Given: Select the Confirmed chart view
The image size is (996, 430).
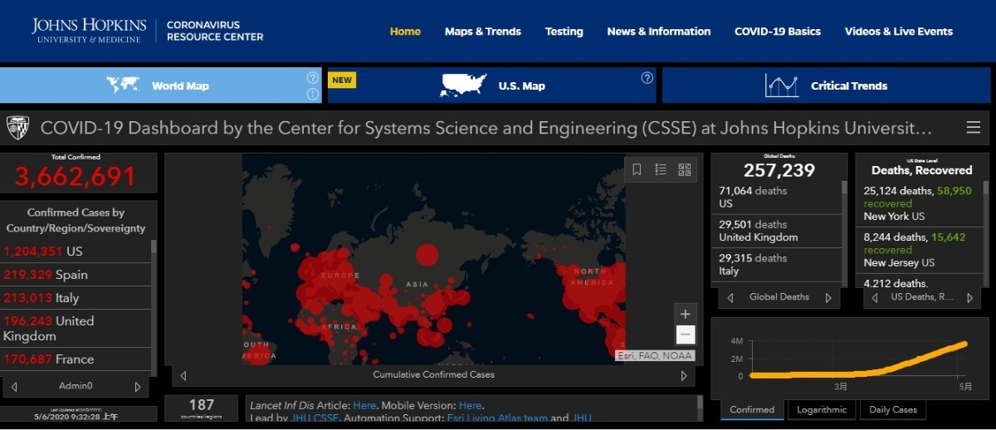Looking at the screenshot, I should coord(752,409).
